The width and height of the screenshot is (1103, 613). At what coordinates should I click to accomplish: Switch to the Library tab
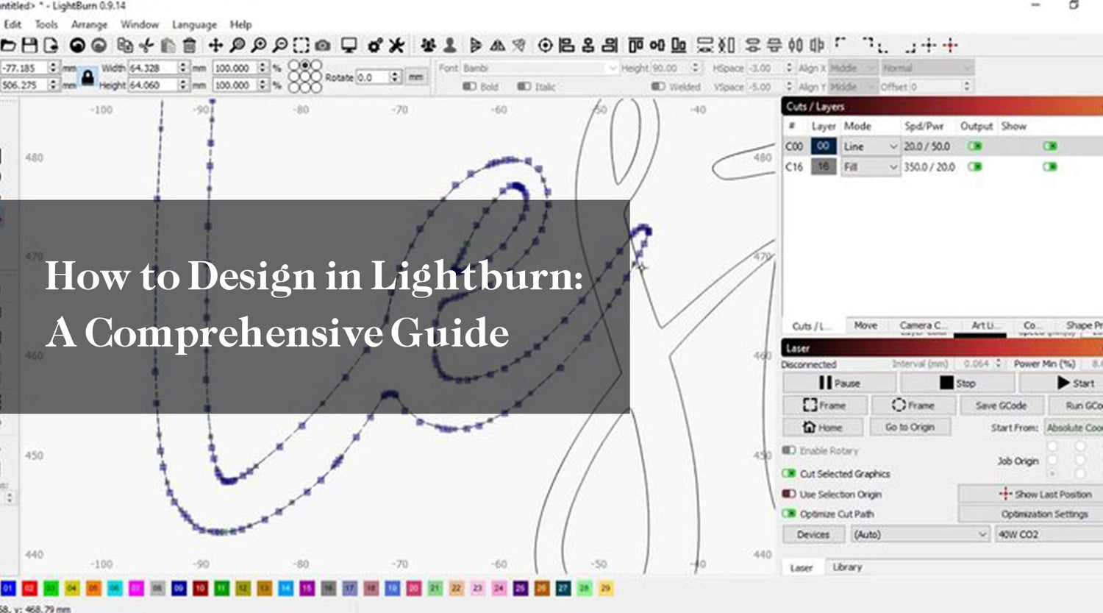point(847,567)
